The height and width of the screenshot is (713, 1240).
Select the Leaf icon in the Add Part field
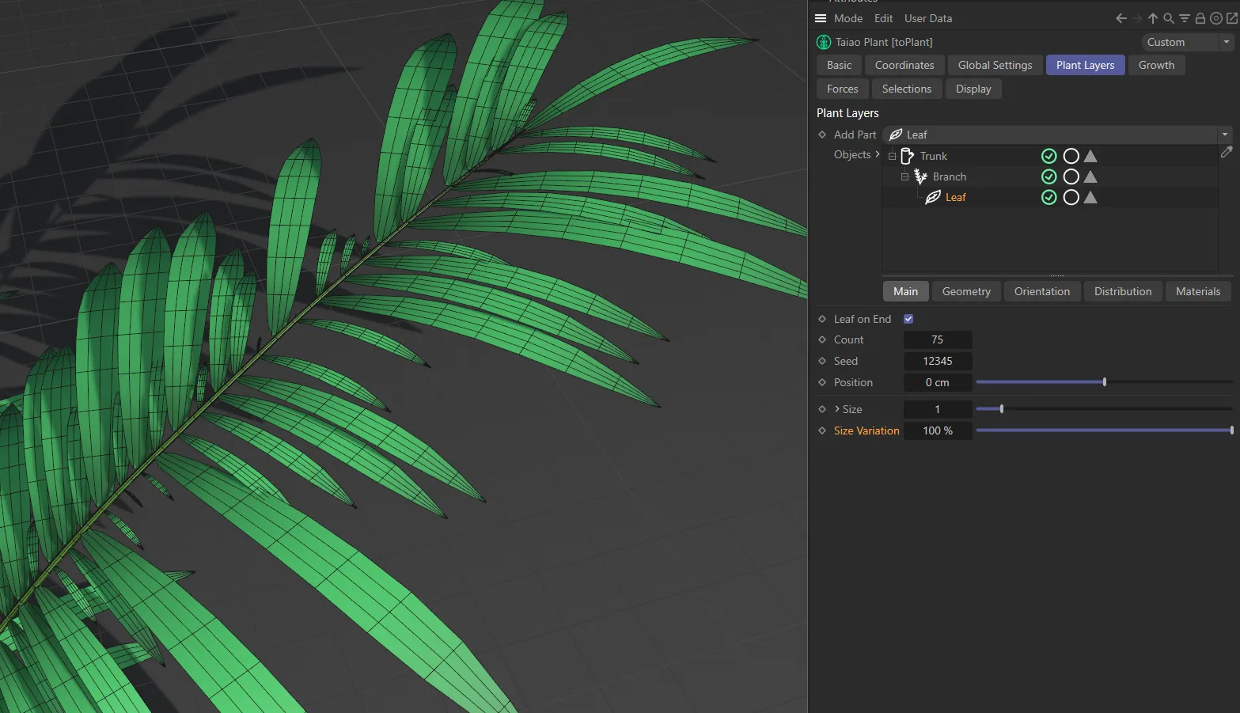click(896, 134)
